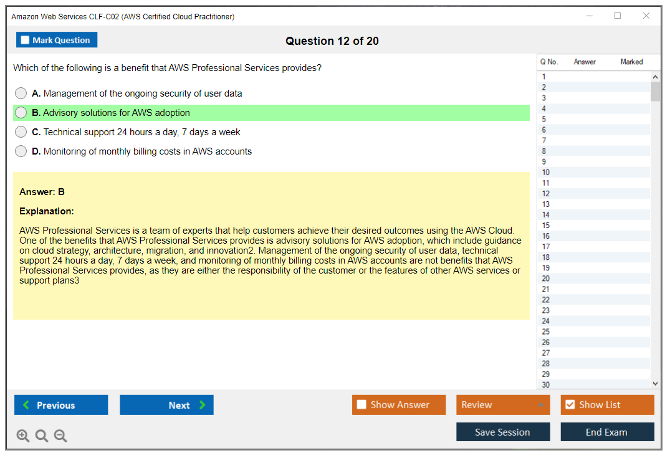The width and height of the screenshot is (670, 458).
Task: Click the zoom in magnifier icon
Action: click(23, 436)
